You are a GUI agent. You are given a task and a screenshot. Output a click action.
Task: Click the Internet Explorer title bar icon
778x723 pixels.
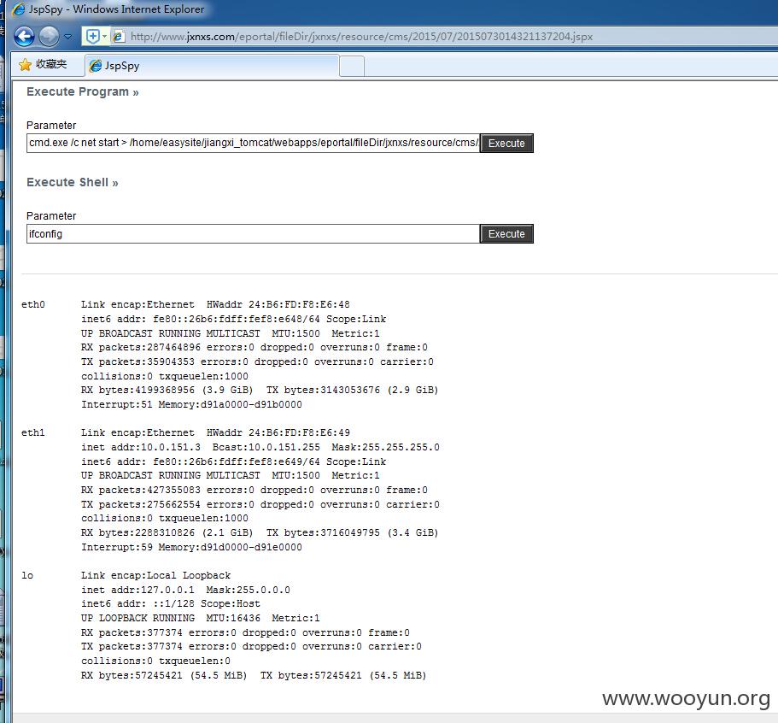[x=19, y=9]
